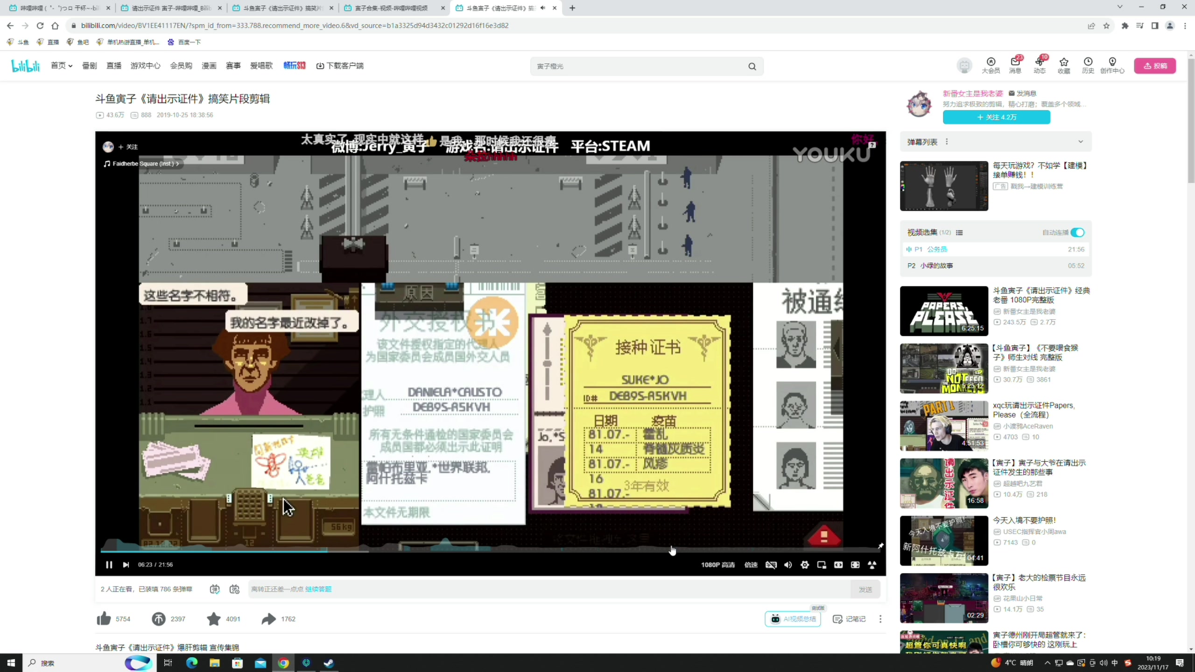Select P2 小绿的故事 episode
The height and width of the screenshot is (672, 1195).
(995, 266)
